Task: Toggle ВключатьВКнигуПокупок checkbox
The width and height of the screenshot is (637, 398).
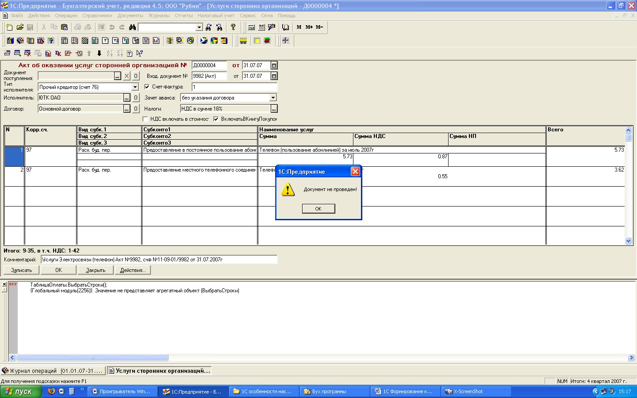Action: pos(216,119)
